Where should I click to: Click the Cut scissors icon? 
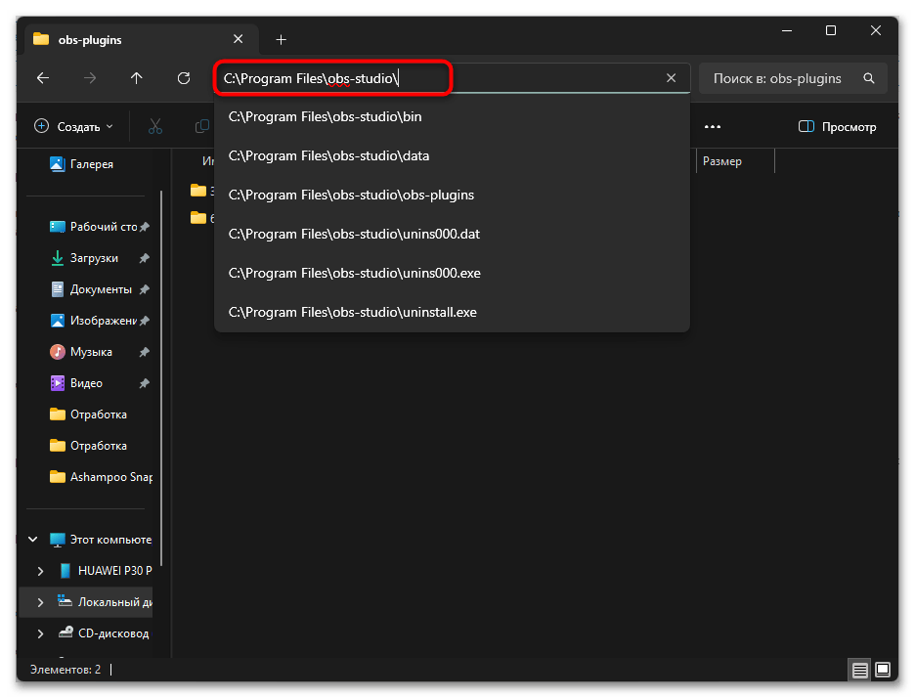(155, 127)
